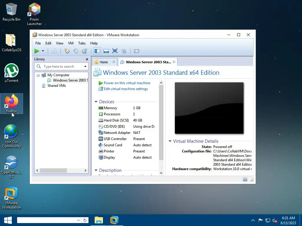
Task: Open the Recycle Bin desktop icon
Action: point(12,12)
